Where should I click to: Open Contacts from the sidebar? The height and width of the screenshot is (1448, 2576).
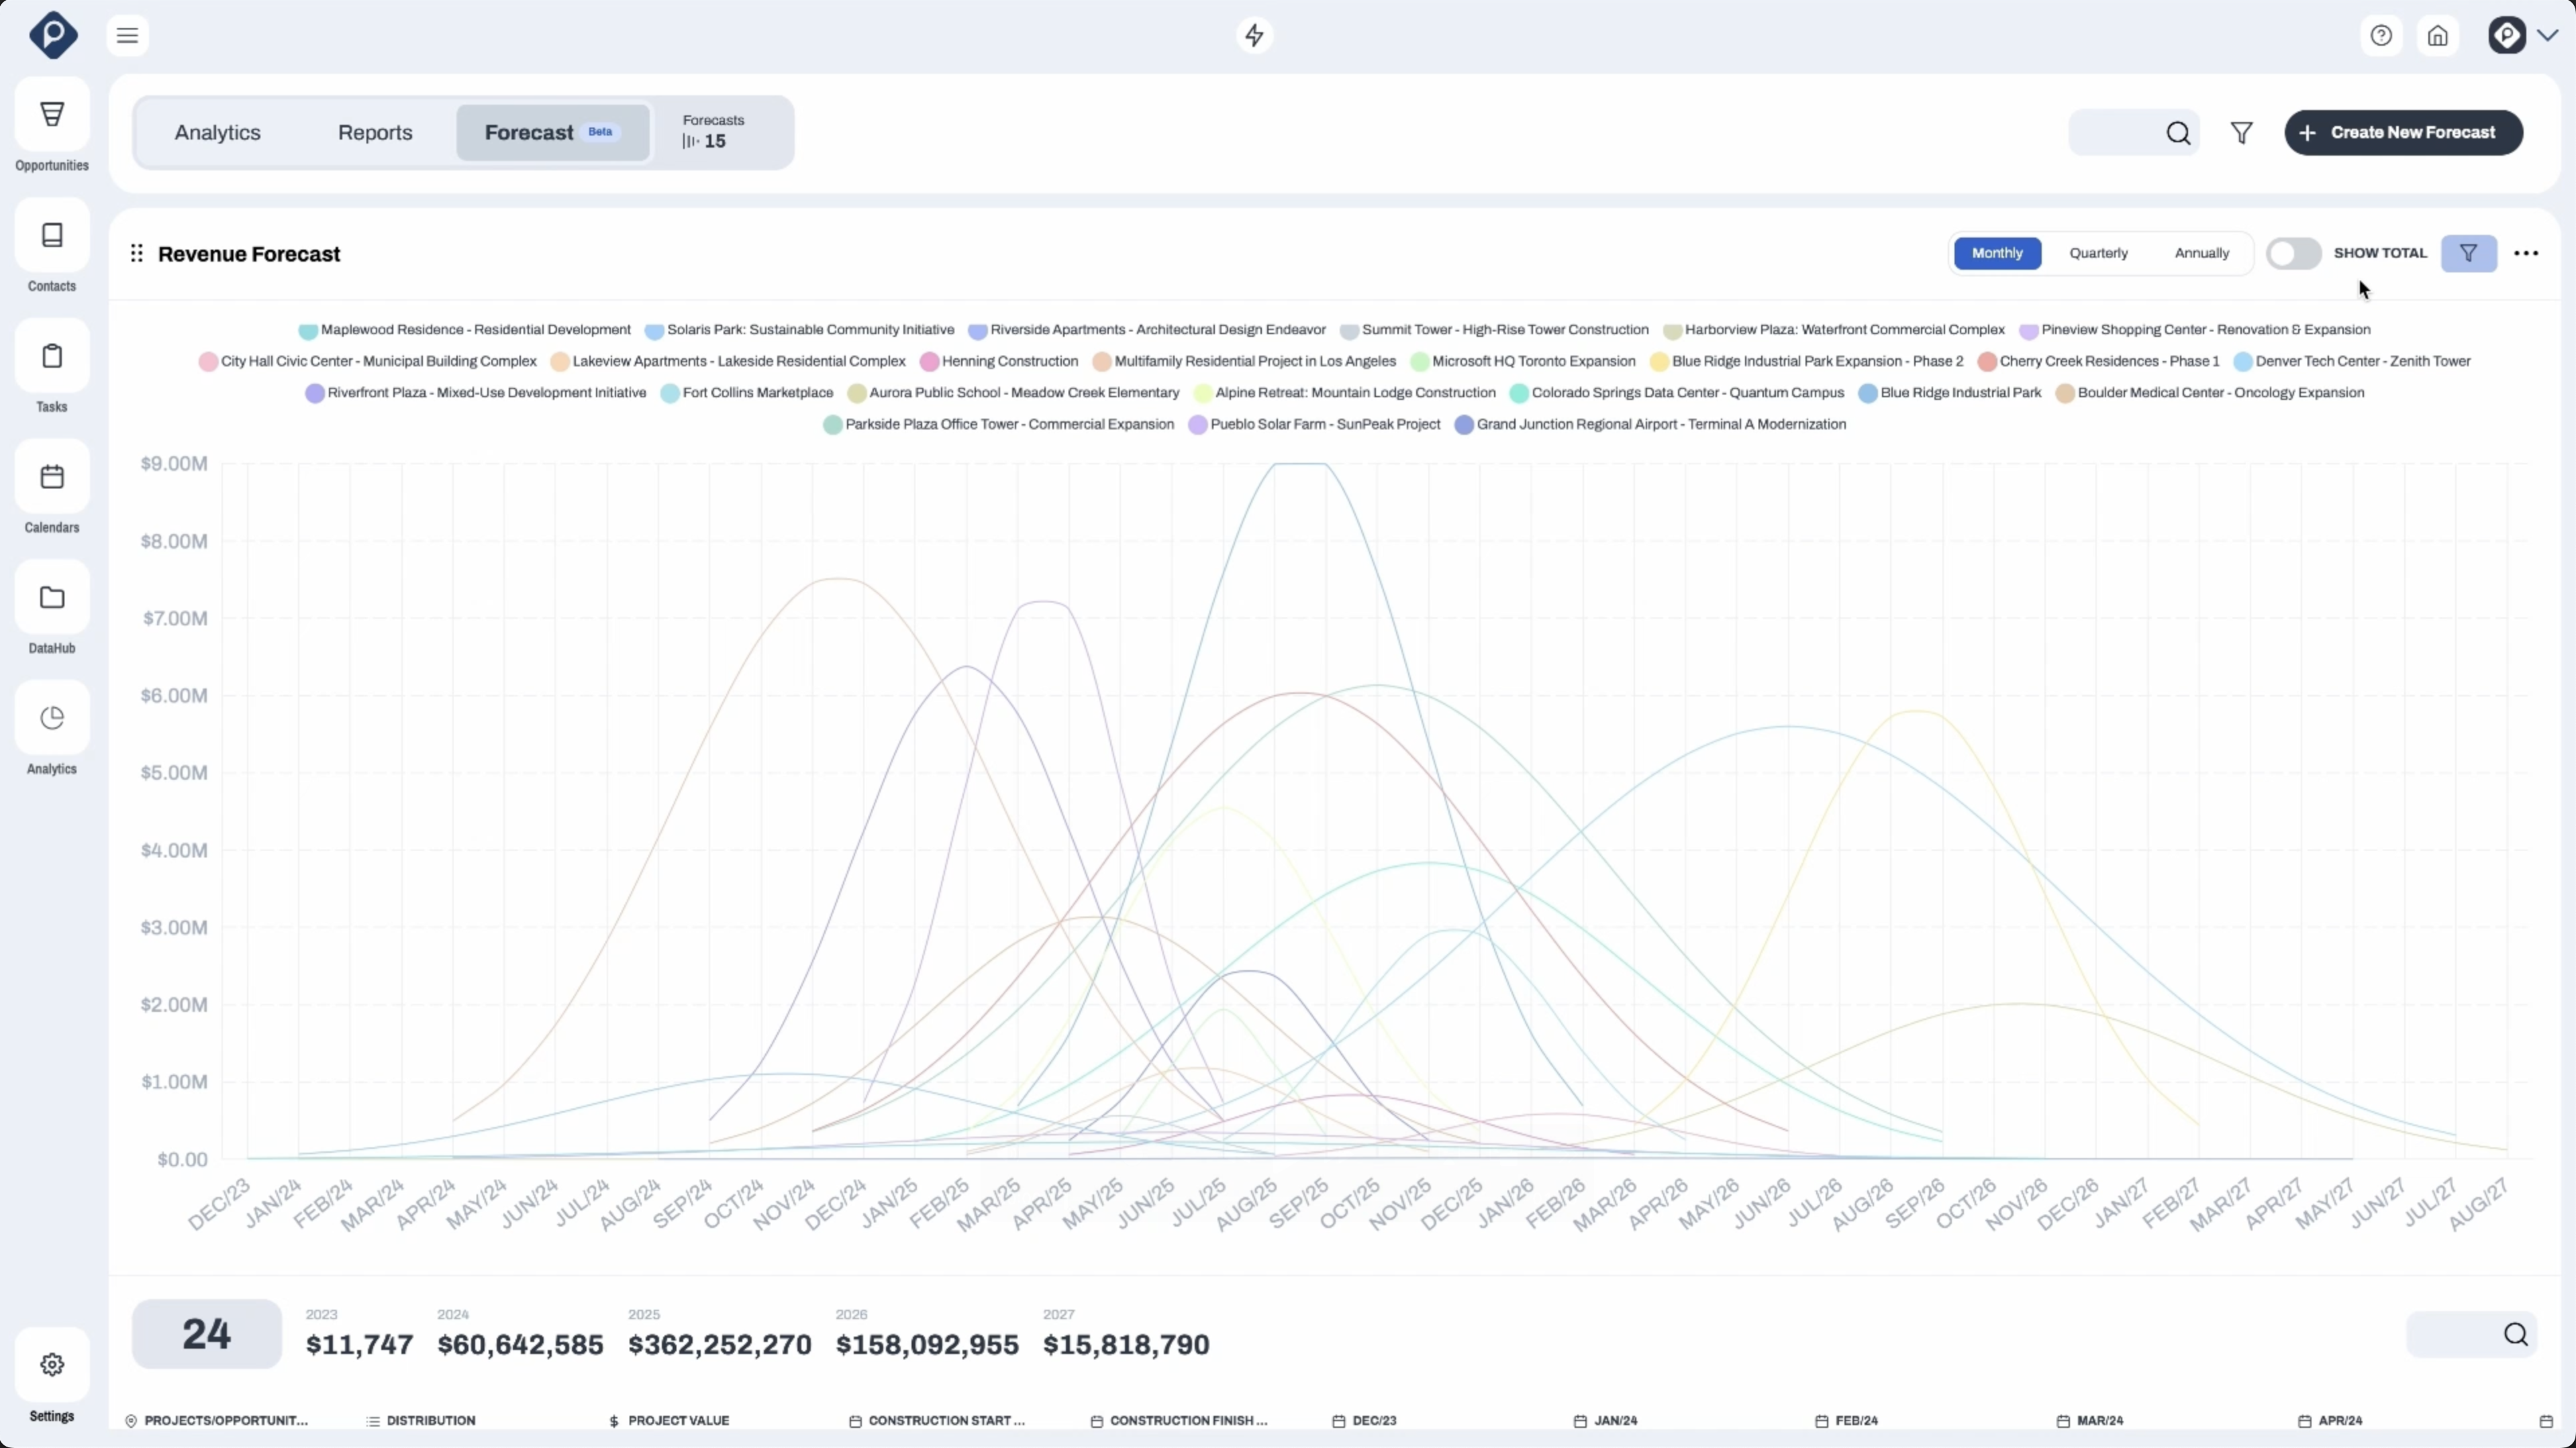point(52,235)
